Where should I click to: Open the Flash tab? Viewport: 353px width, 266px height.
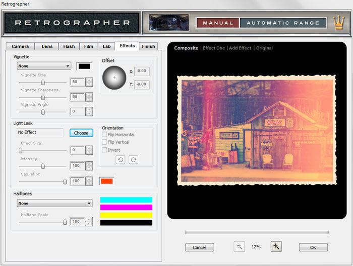tap(69, 46)
